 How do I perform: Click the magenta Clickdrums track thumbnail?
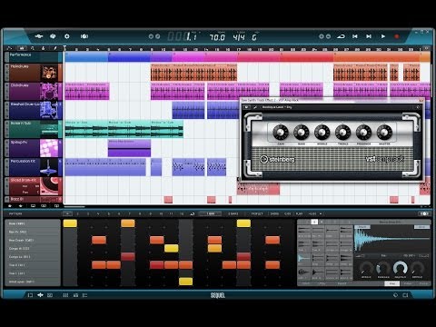click(49, 91)
